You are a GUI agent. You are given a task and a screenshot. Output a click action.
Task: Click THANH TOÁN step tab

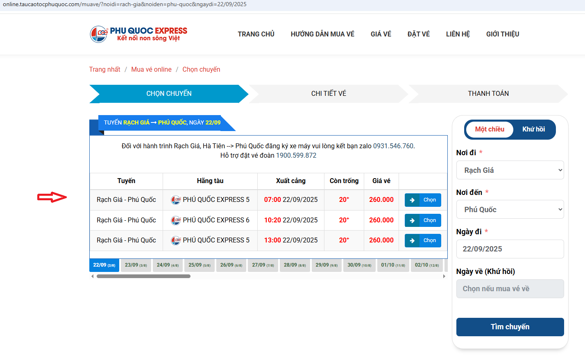pos(488,94)
